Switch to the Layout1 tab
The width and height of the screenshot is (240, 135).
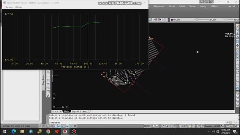click(75, 111)
